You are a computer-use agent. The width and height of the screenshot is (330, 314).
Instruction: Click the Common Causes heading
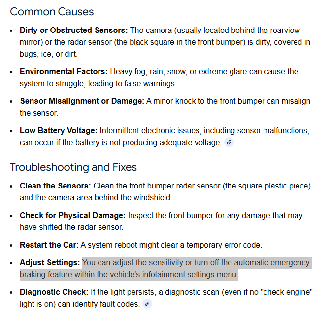[x=52, y=11]
